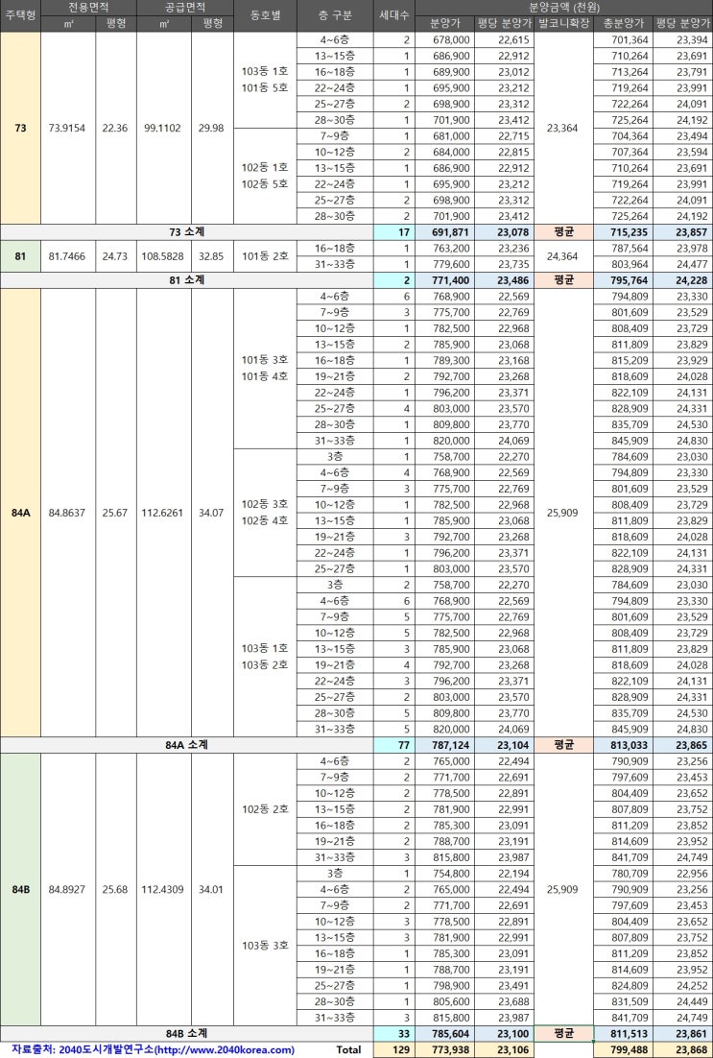Viewport: 713px width, 1058px height.
Task: Select the 84A subtotal total 813,033
Action: click(x=624, y=745)
